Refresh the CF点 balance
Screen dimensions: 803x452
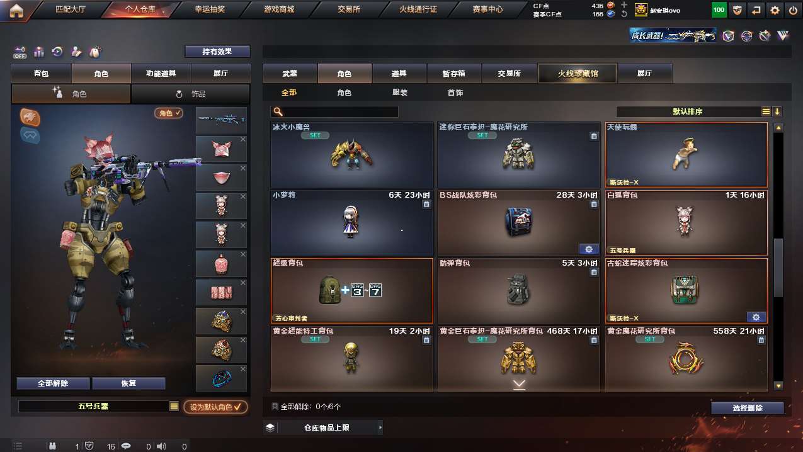point(624,14)
